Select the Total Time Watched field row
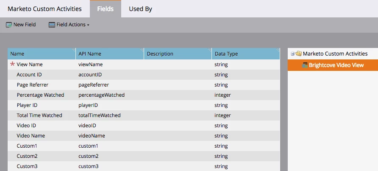Screen dimensions: 378x171 pos(144,115)
